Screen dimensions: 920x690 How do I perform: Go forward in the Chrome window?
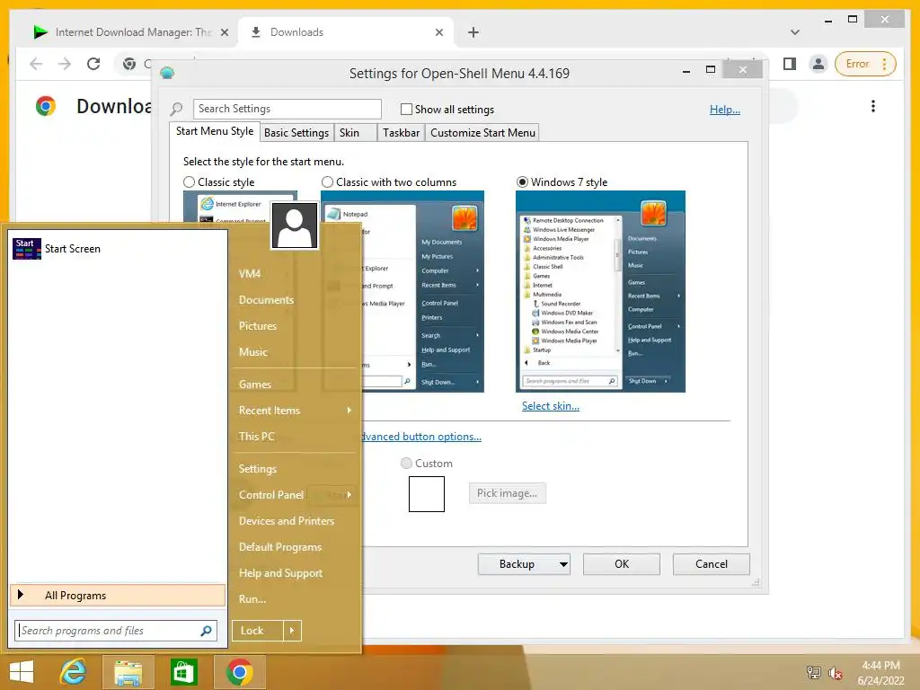point(65,64)
